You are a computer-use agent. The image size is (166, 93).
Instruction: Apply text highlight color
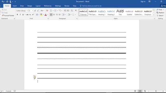coord(41,14)
